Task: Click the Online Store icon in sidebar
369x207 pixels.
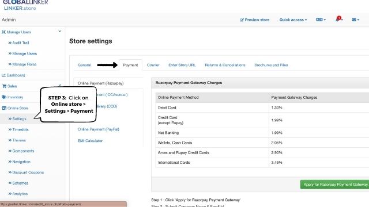Action: (x=4, y=108)
